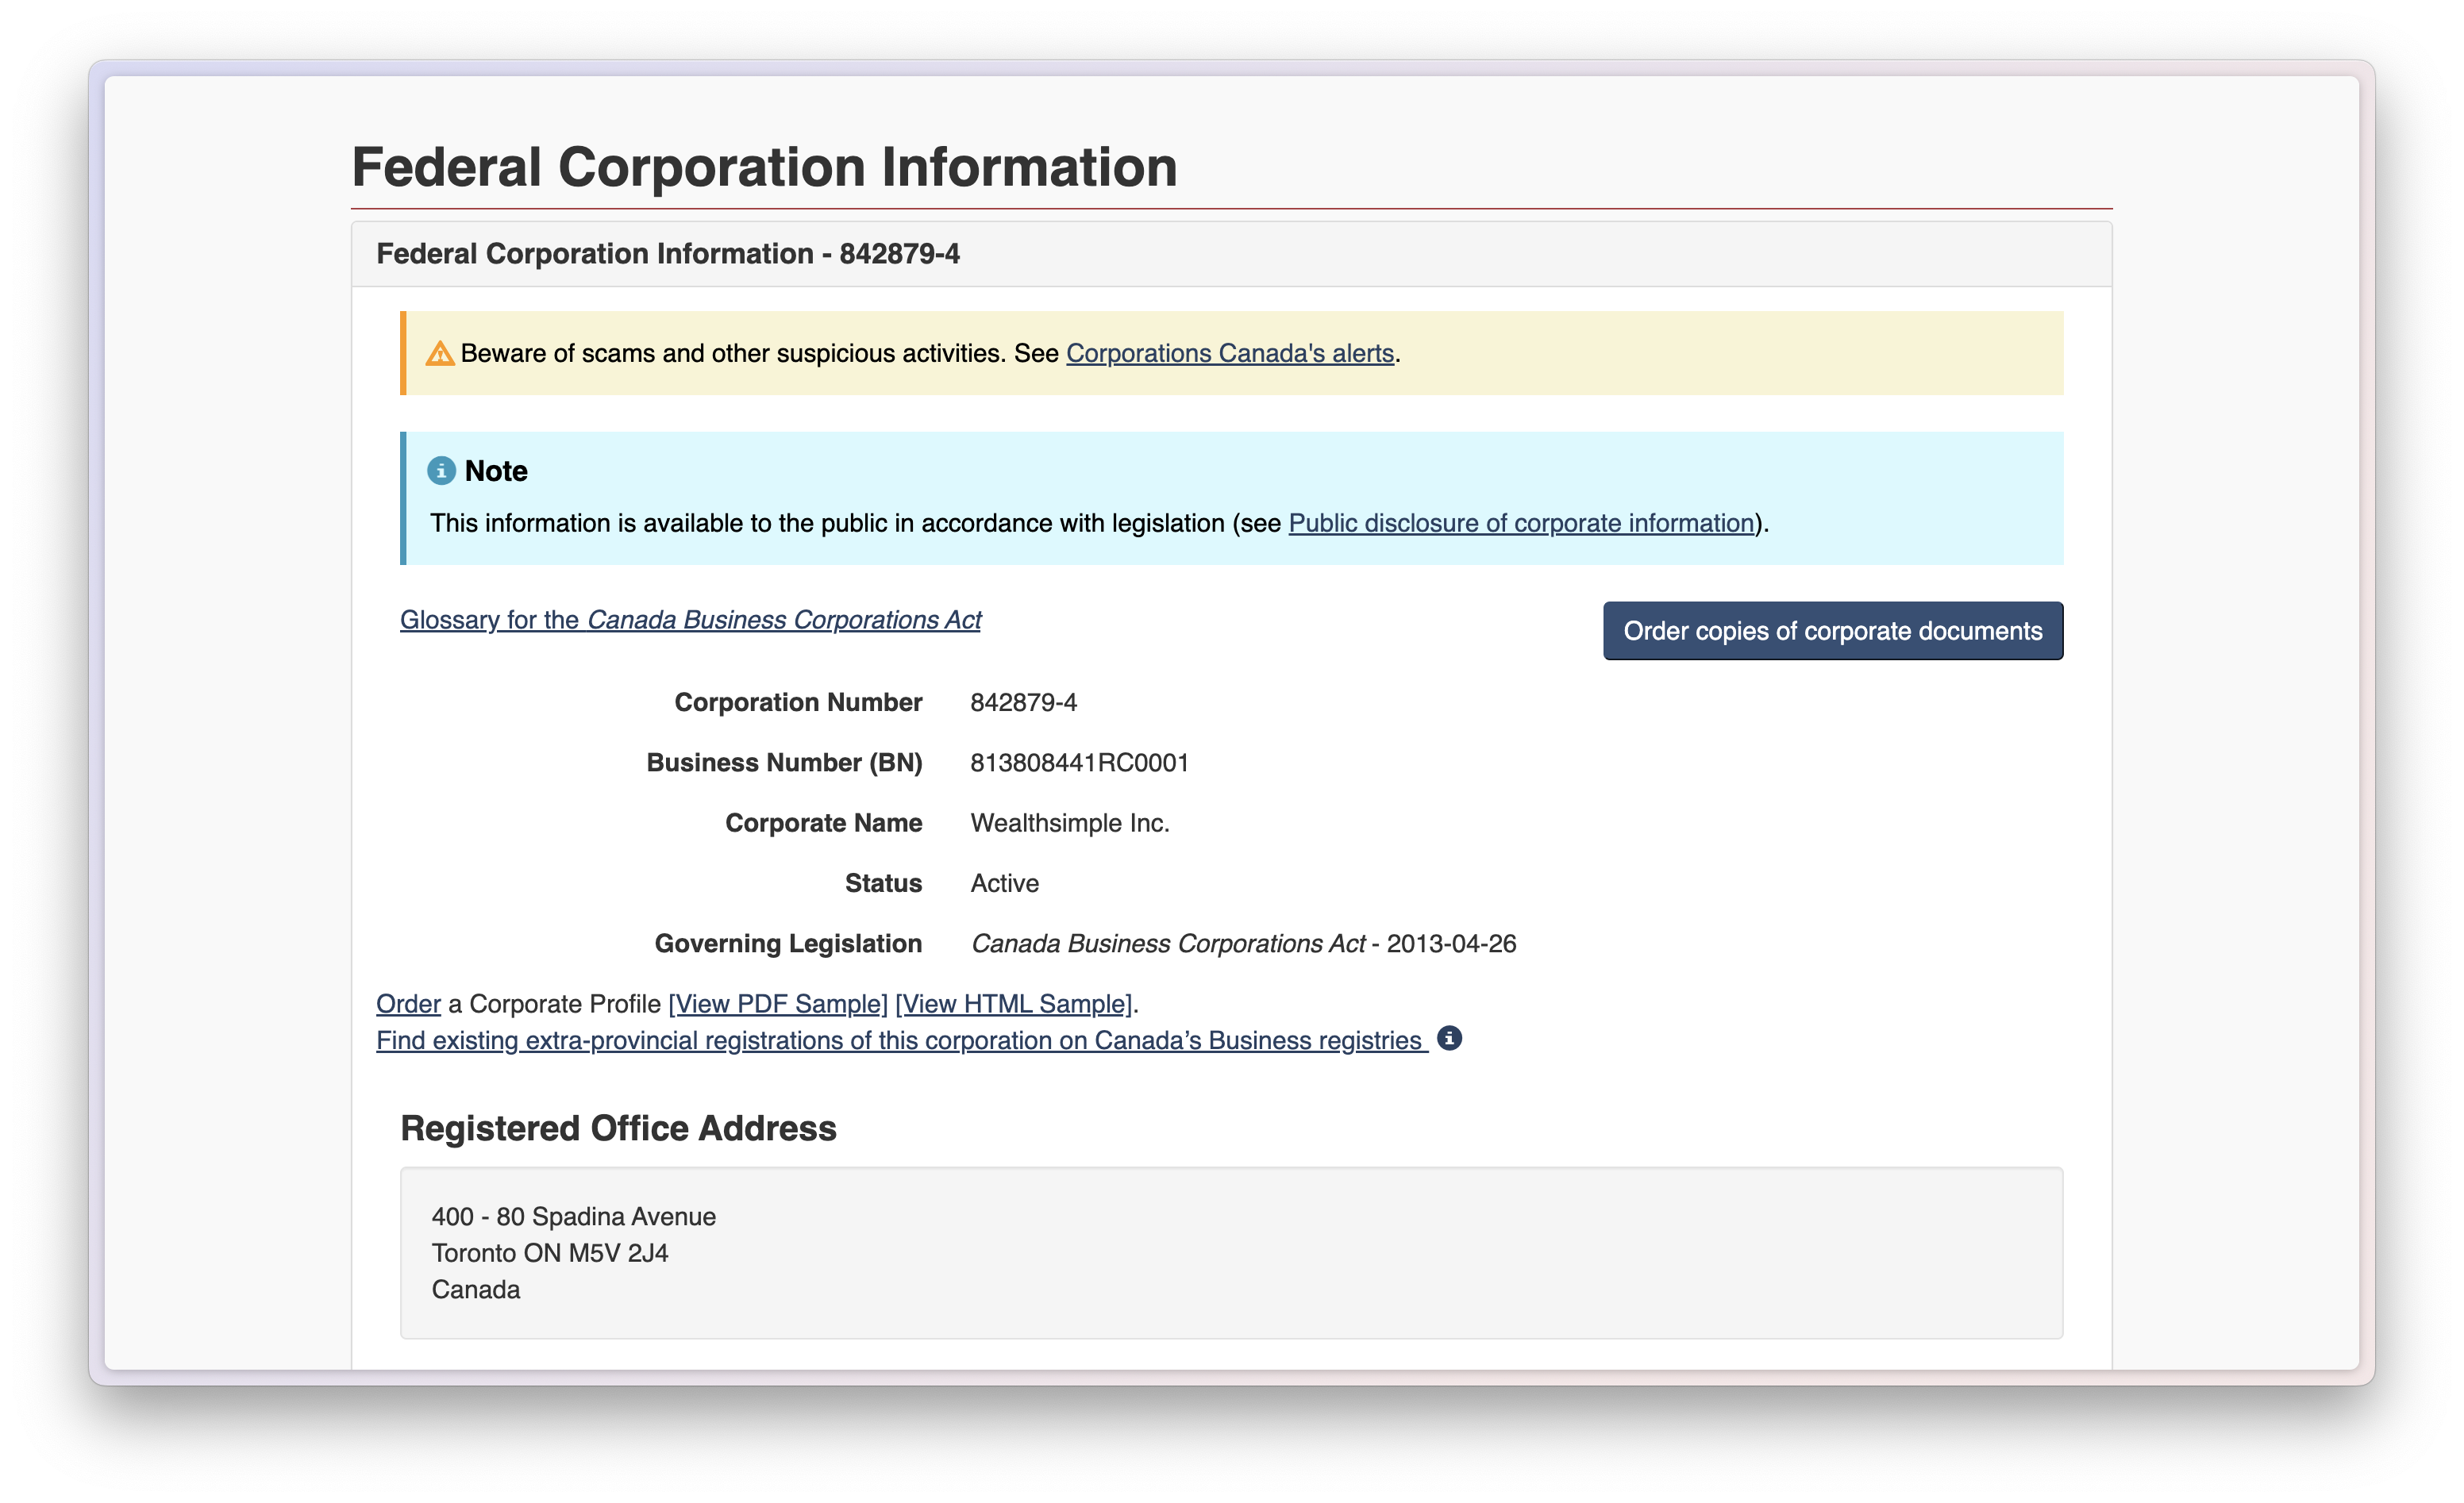Click the Note heading text
Viewport: 2464px width, 1503px height.
(496, 471)
